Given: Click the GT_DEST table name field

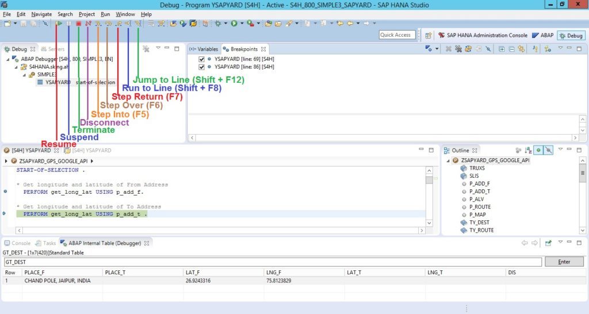Looking at the screenshot, I should (x=273, y=262).
